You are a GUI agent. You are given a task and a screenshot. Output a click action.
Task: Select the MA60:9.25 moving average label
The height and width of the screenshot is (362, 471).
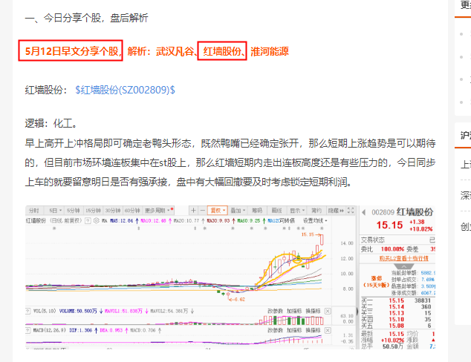(x=249, y=221)
